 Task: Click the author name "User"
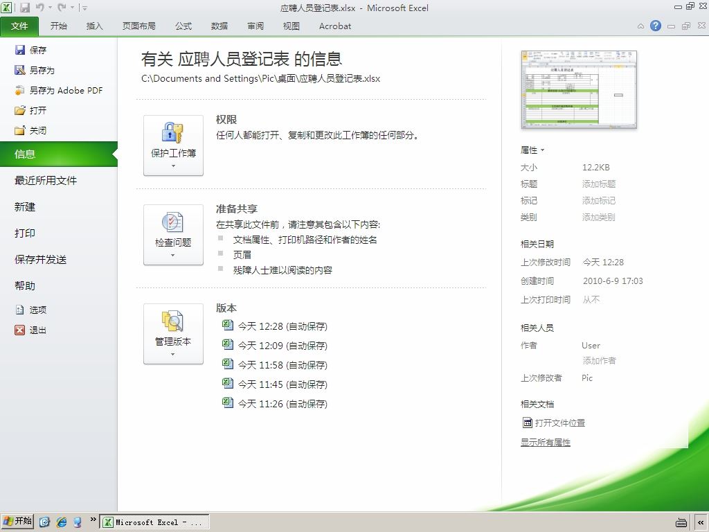click(591, 346)
